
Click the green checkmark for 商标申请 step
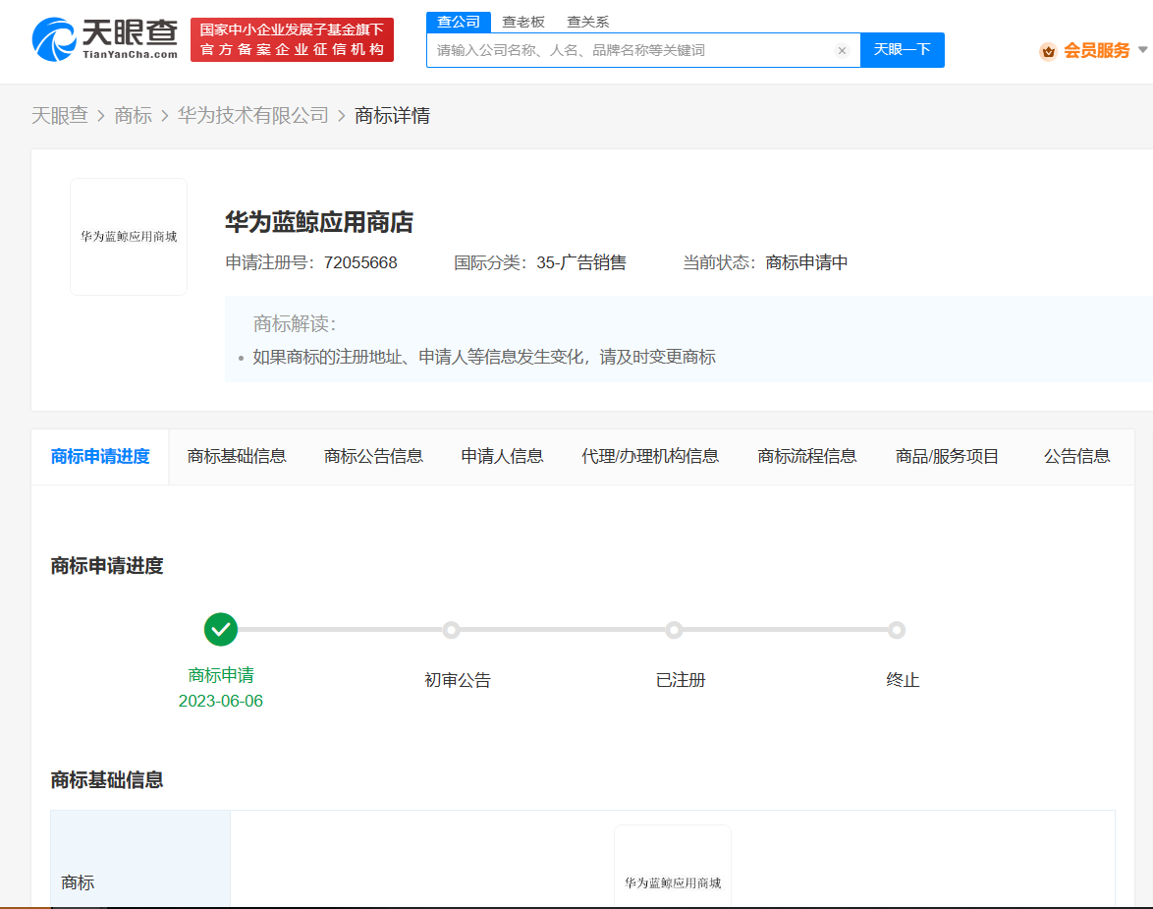[x=221, y=629]
